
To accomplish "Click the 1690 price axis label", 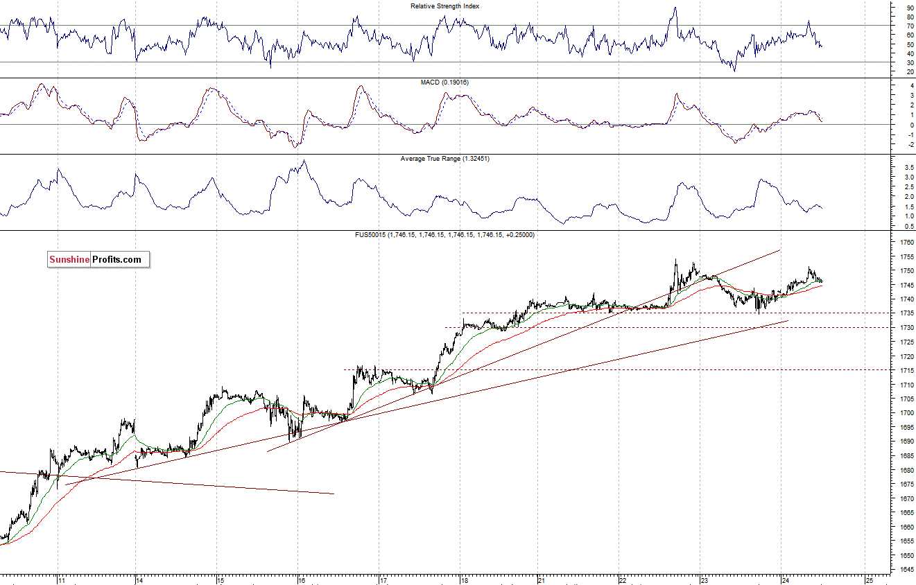I will (x=906, y=442).
